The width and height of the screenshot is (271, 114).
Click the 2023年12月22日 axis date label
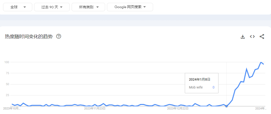(x=178, y=108)
